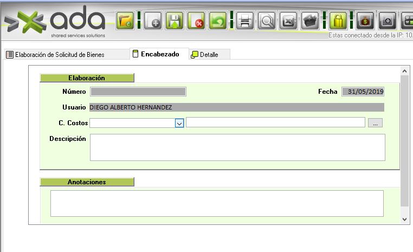The width and height of the screenshot is (413, 252).
Task: Click the open folder toolbar icon
Action: [x=126, y=22]
